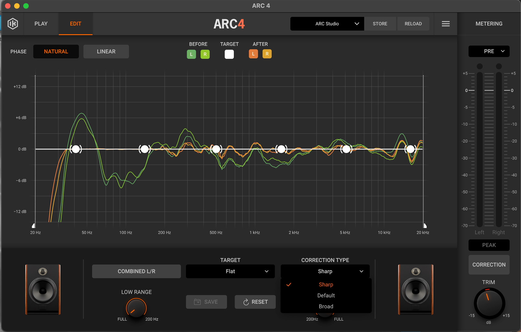Viewport: 521px width, 332px height.
Task: Toggle the After left channel curve
Action: tap(253, 54)
